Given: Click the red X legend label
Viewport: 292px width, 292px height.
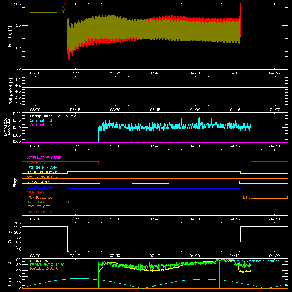Looking at the screenshot, I should (x=63, y=6).
